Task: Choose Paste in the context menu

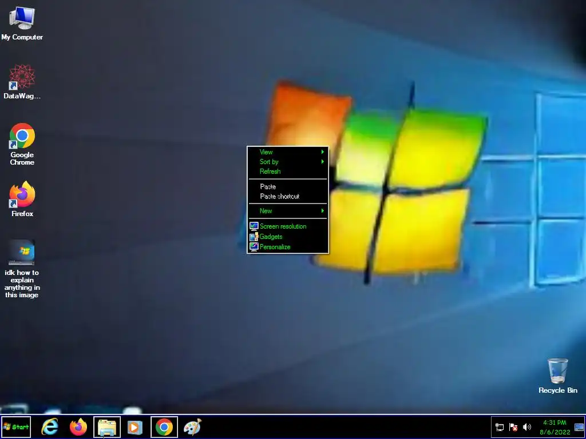Action: click(288, 186)
